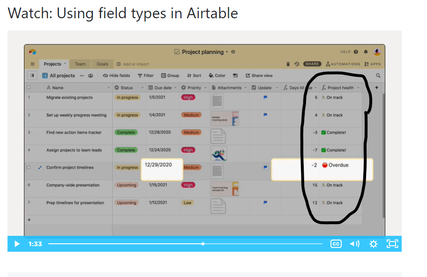
Task: Click Share view
Action: coord(259,76)
